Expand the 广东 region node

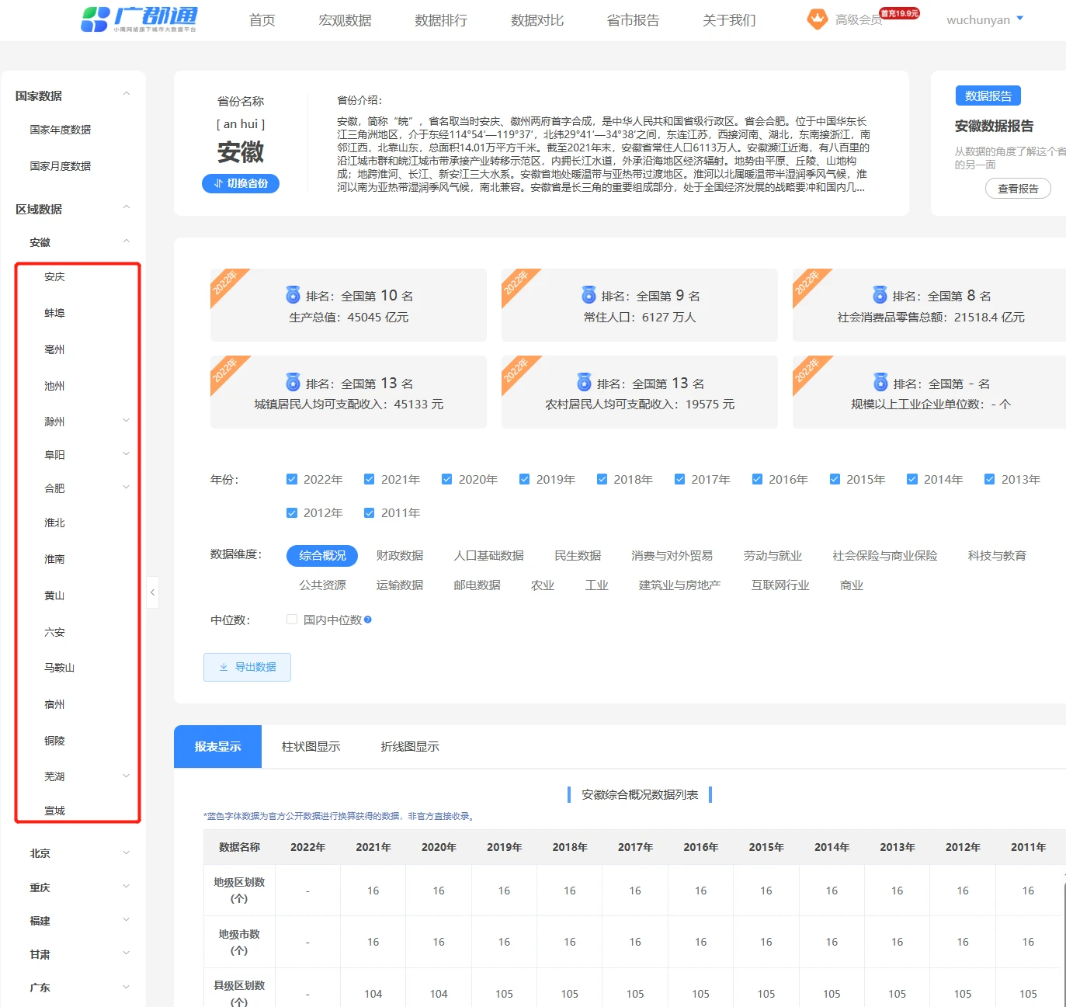(127, 987)
